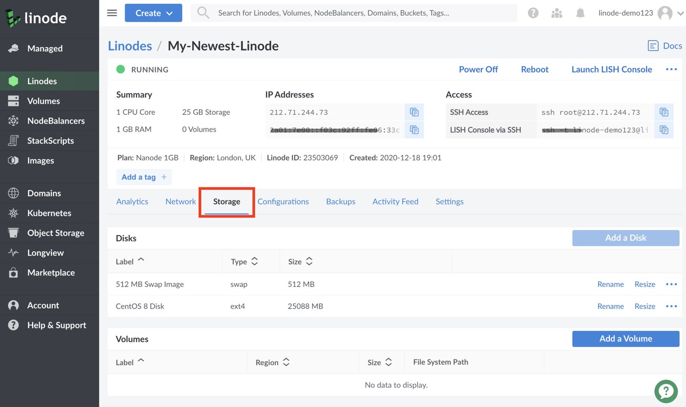The width and height of the screenshot is (686, 407).
Task: Focus the search field
Action: click(x=354, y=13)
